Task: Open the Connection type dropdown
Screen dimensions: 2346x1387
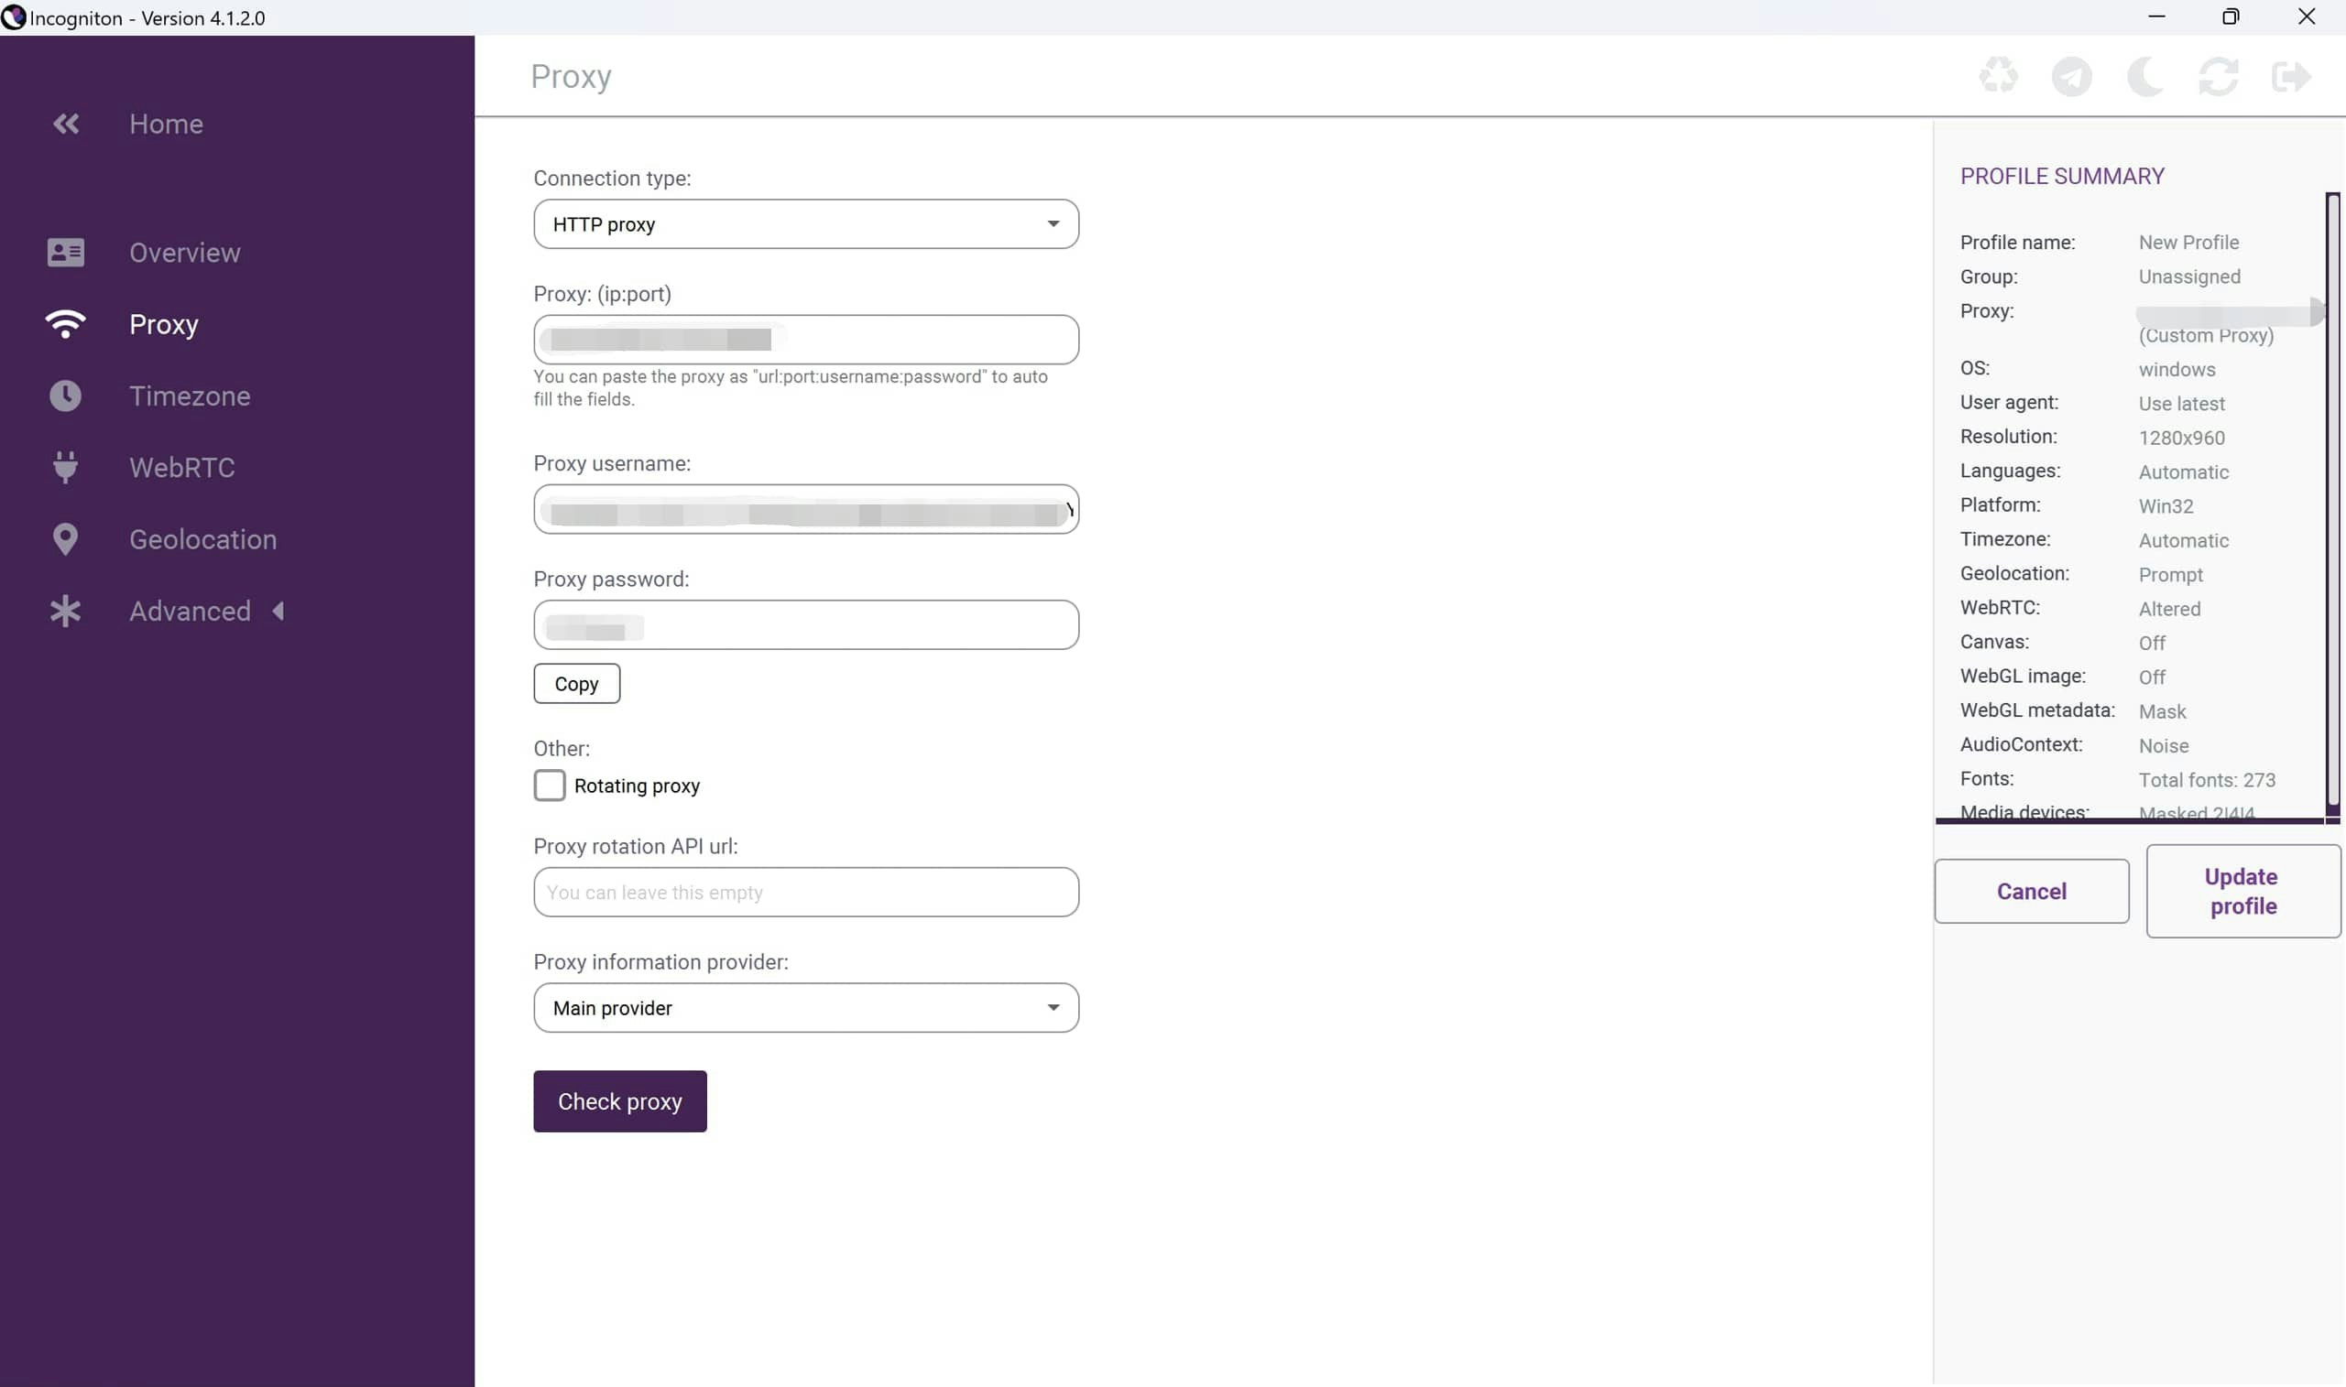Action: (x=805, y=224)
